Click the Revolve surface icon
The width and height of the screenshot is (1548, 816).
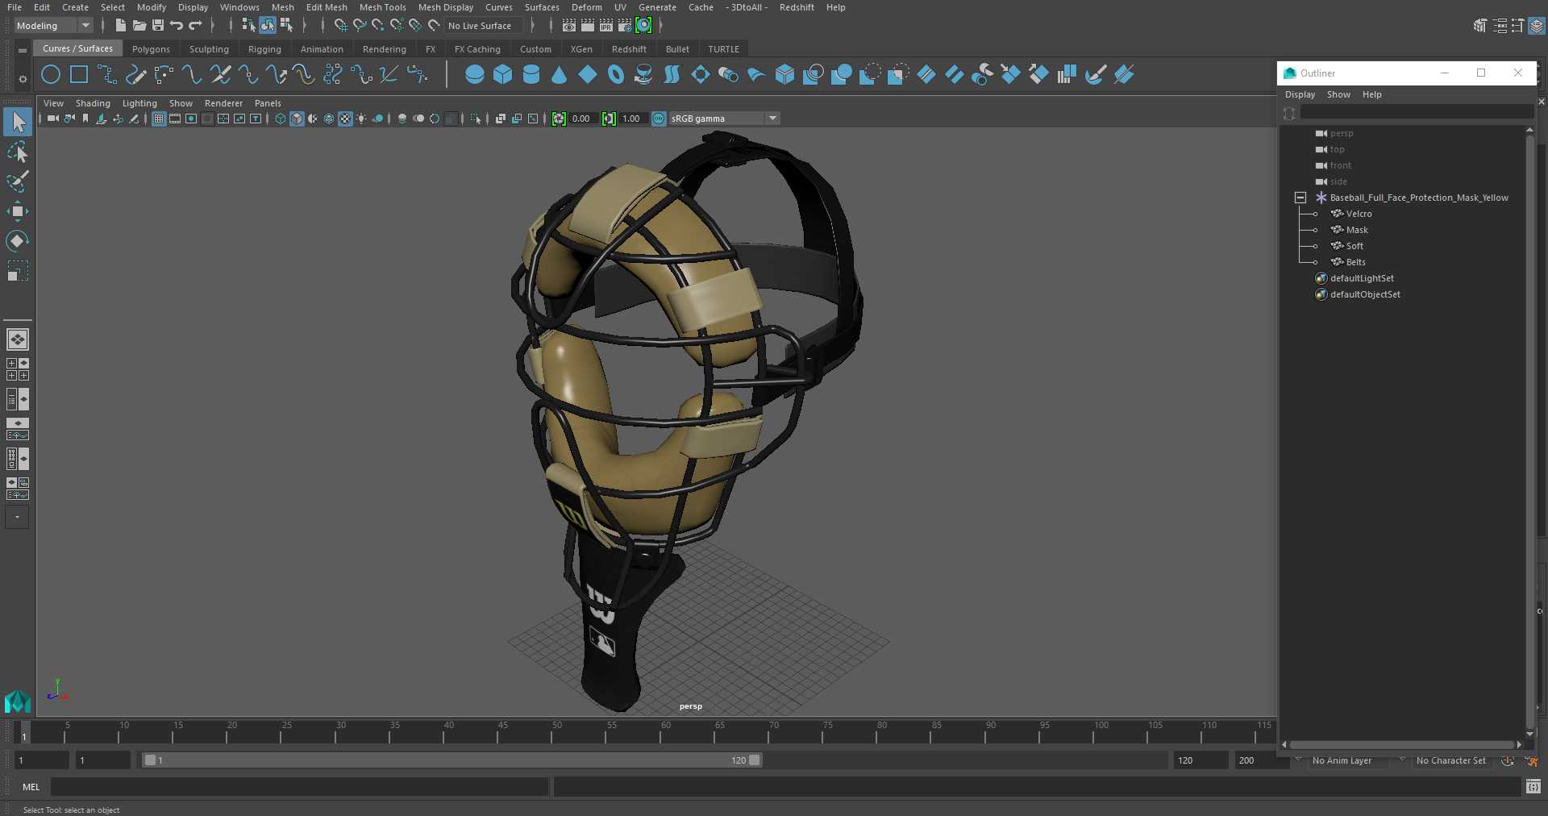pyautogui.click(x=643, y=75)
